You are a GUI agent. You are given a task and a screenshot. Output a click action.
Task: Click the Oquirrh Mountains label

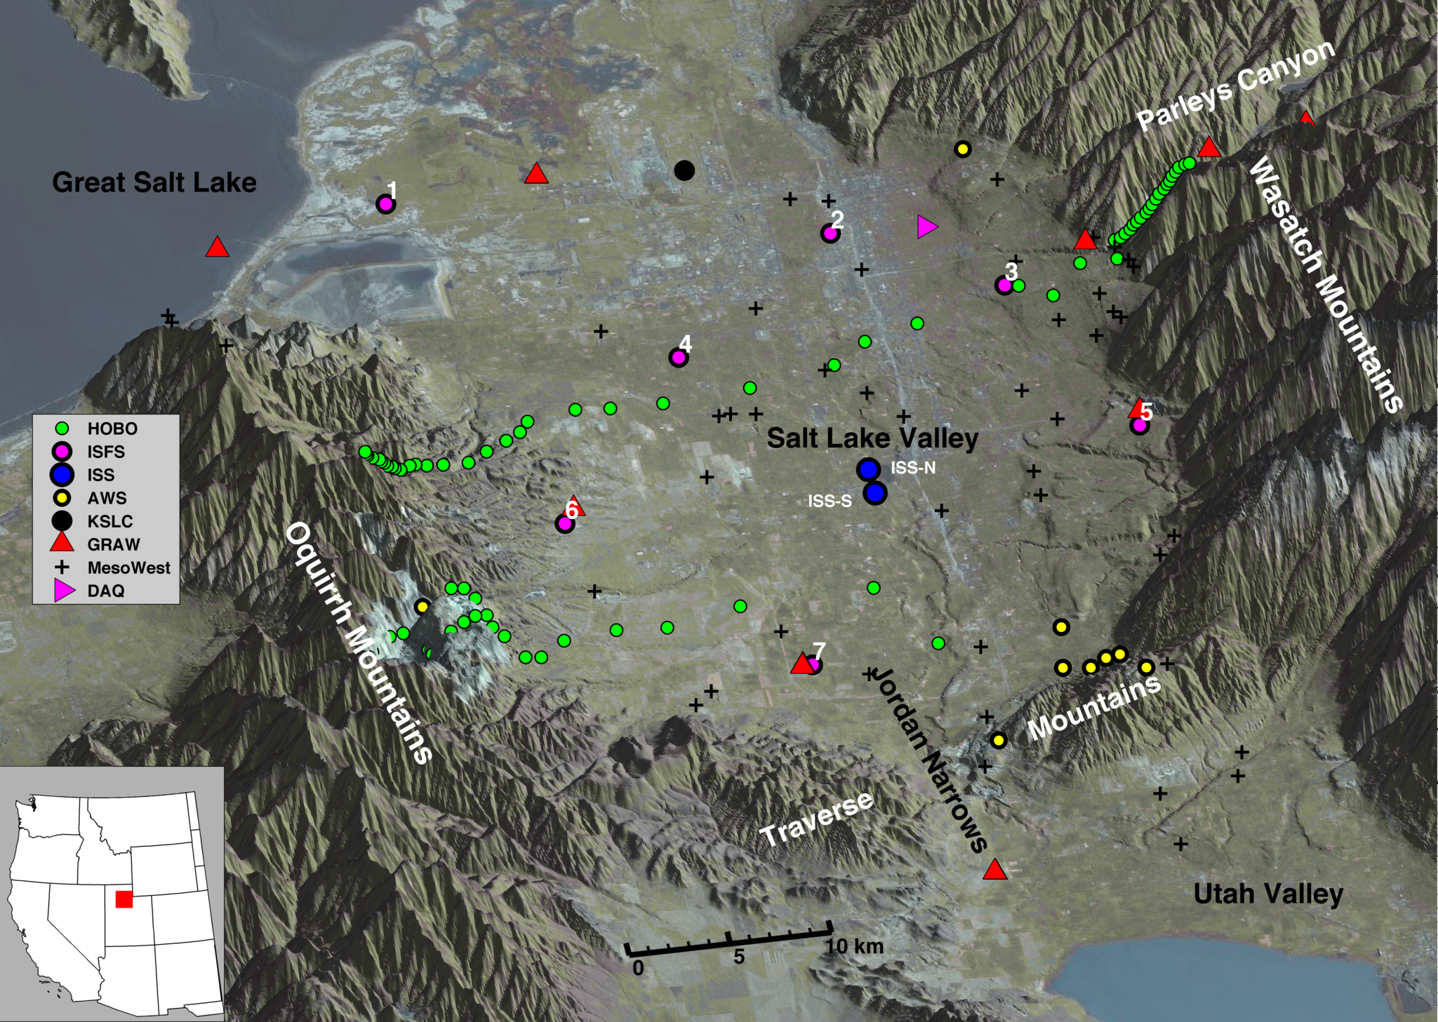pyautogui.click(x=359, y=642)
